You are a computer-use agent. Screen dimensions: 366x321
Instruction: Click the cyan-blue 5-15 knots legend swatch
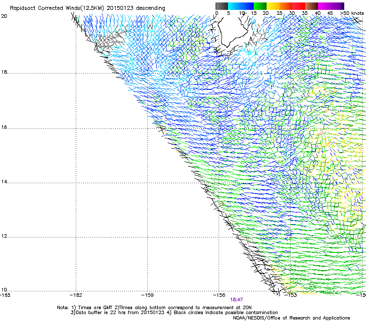pyautogui.click(x=241, y=6)
